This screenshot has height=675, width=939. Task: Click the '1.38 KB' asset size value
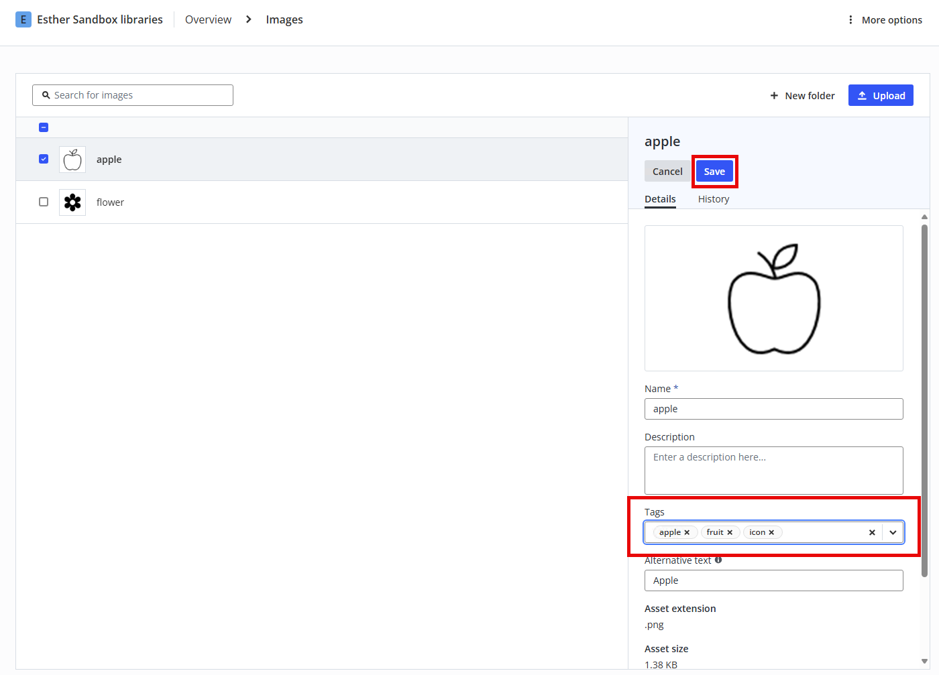pos(661,665)
